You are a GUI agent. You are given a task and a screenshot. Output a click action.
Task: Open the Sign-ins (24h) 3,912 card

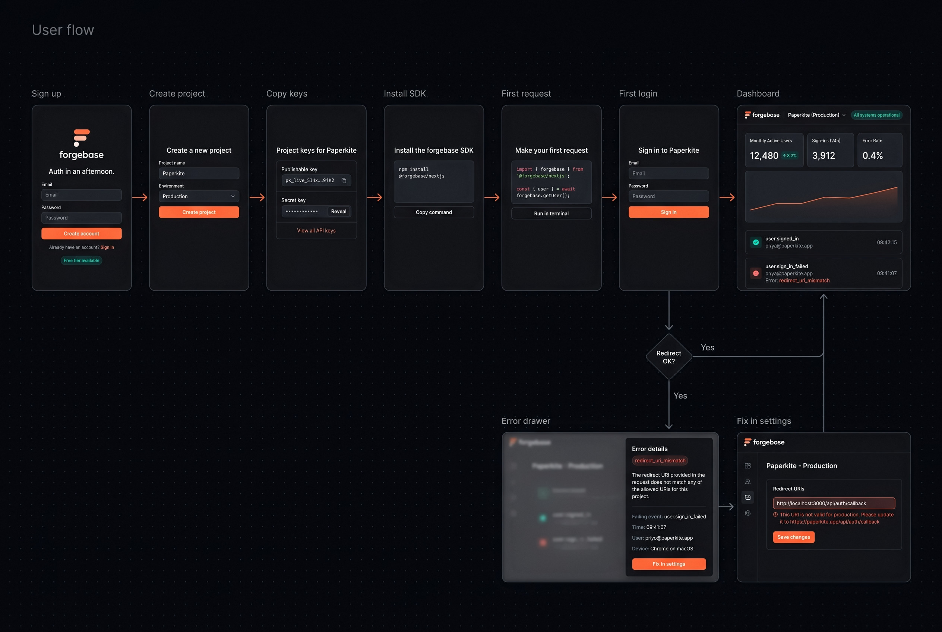pos(830,150)
